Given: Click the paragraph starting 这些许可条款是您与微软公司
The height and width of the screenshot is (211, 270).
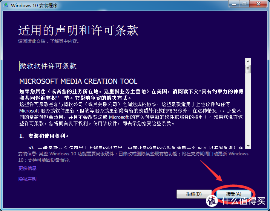Looking at the screenshot, I should click(131, 114).
